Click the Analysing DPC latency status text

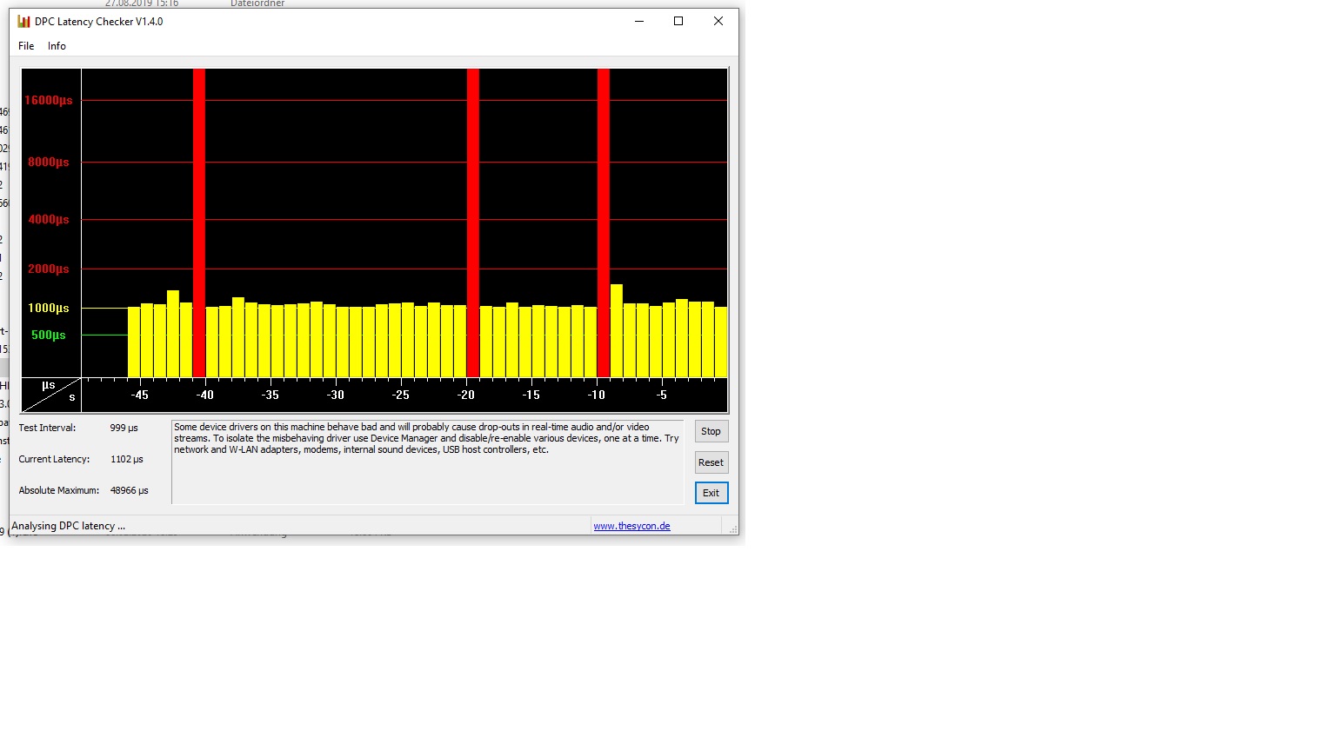point(68,526)
